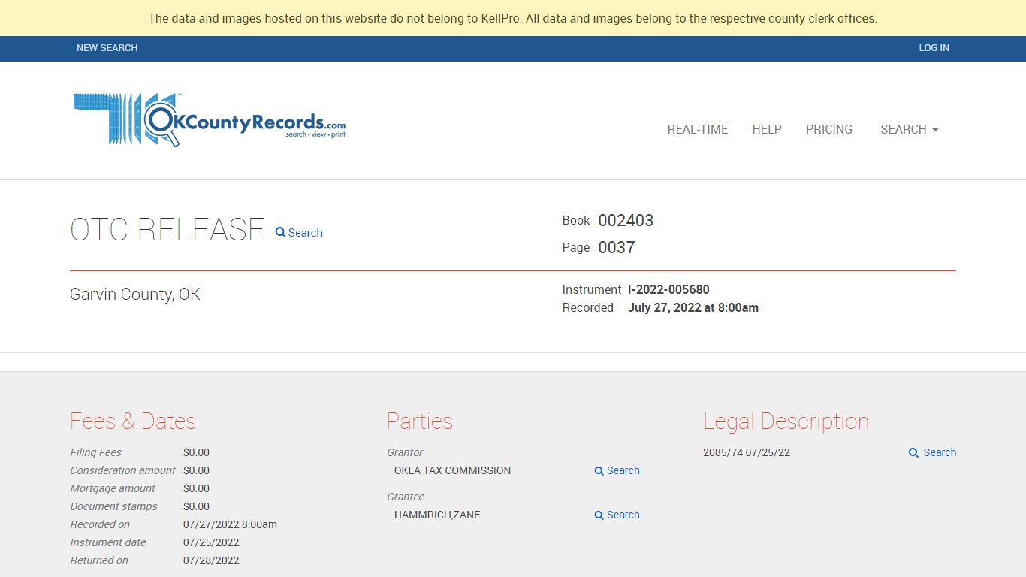Click the Fees & Dates heading
Screen dimensions: 1026x577
coord(133,421)
